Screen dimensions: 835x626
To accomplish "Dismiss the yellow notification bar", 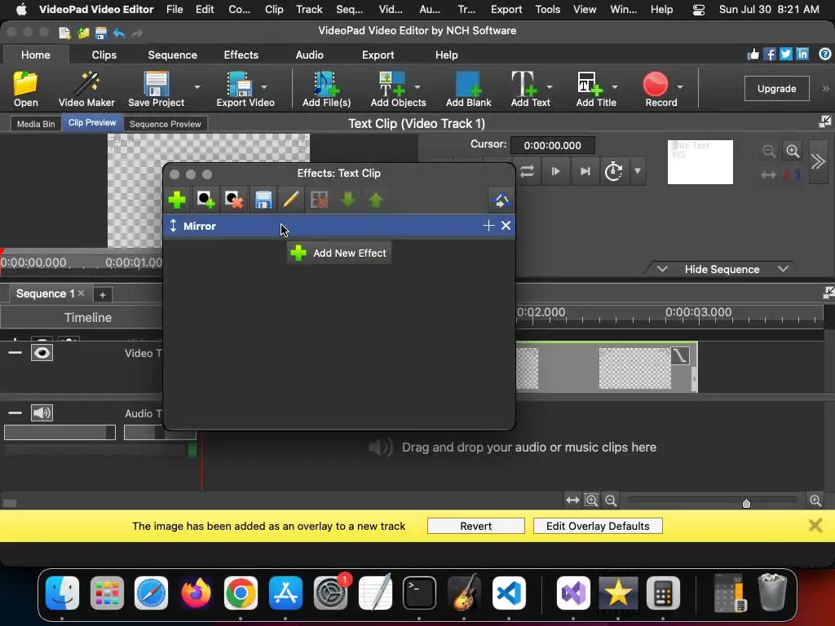I will coord(815,526).
